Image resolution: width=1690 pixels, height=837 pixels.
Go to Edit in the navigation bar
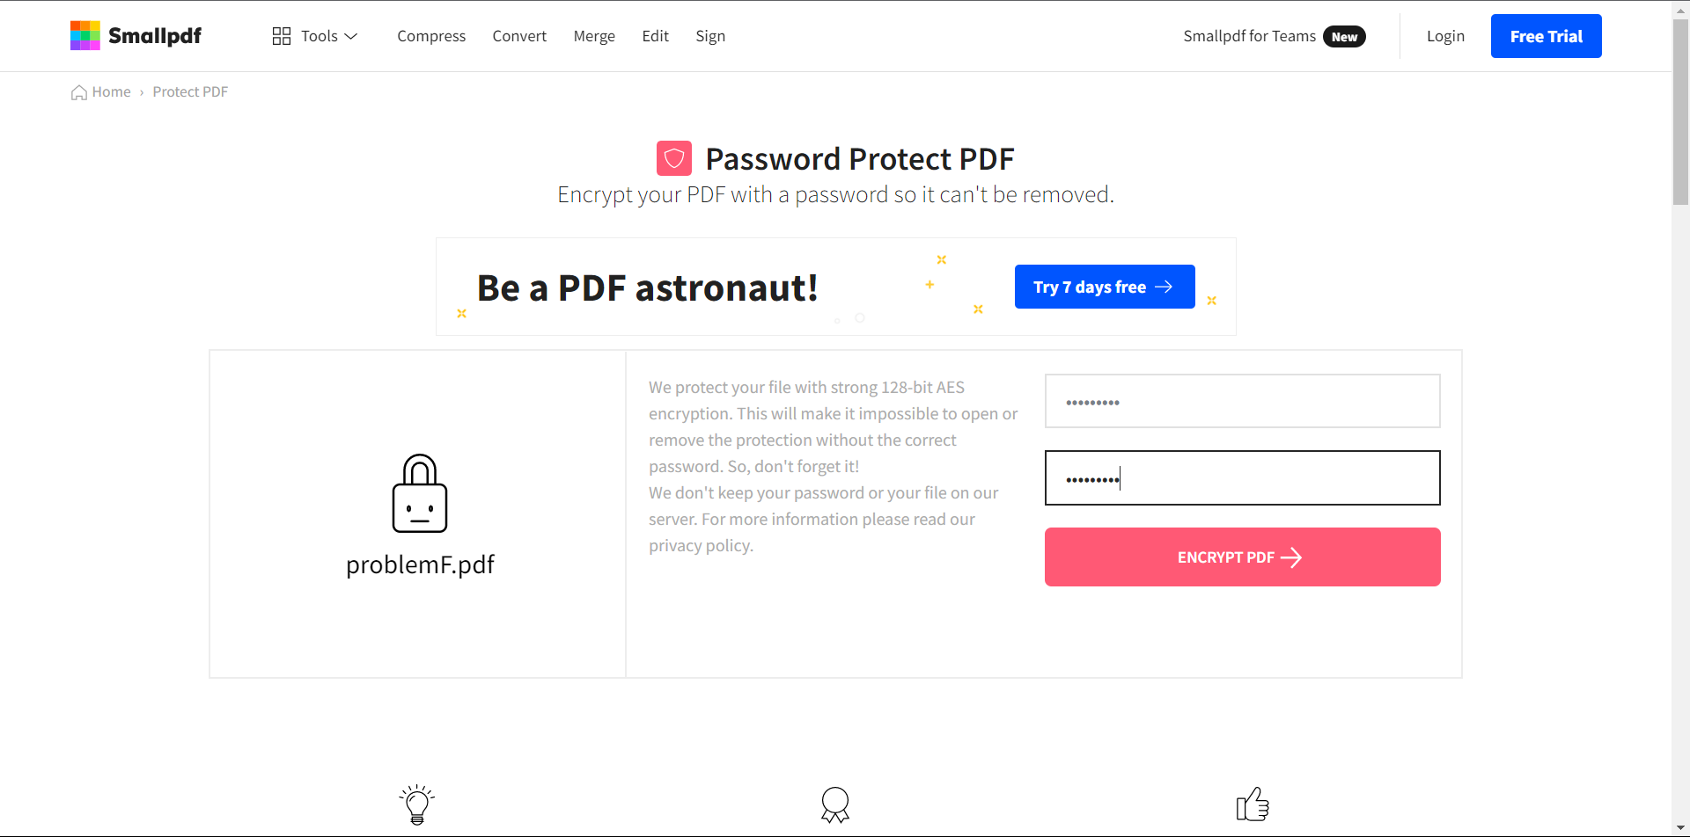656,36
